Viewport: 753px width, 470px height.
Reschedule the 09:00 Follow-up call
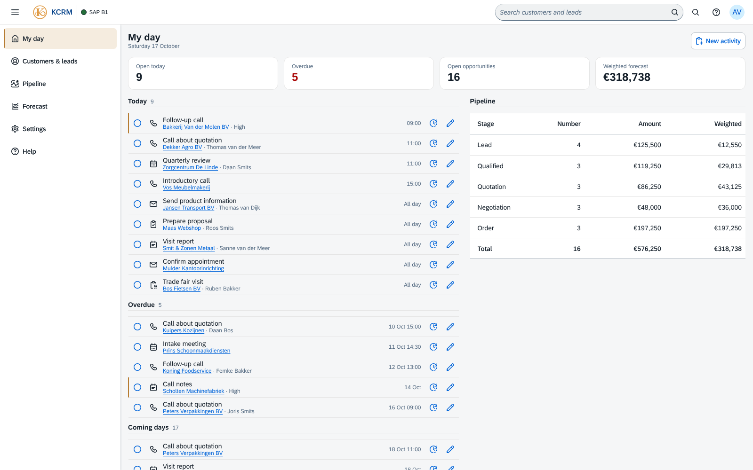tap(433, 123)
